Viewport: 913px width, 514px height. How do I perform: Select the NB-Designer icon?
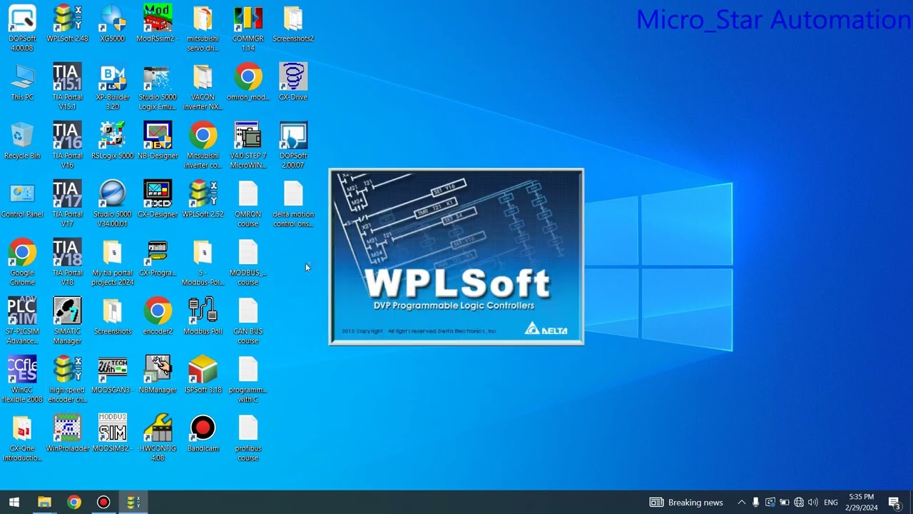coord(158,140)
